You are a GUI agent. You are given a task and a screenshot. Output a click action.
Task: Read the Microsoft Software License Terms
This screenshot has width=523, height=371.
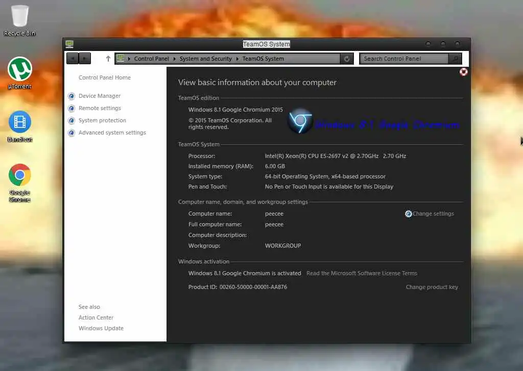362,273
